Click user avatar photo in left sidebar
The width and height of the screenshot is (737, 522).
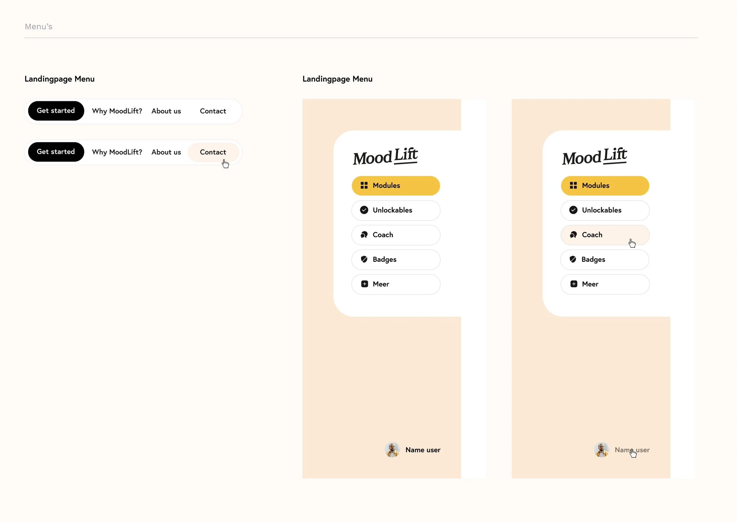pos(392,450)
